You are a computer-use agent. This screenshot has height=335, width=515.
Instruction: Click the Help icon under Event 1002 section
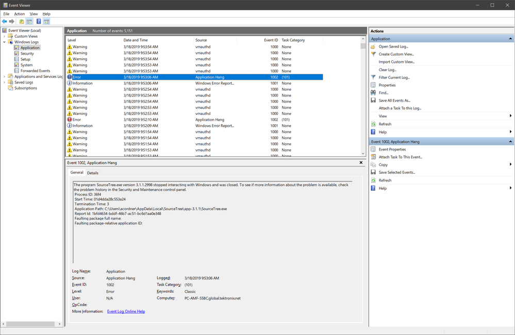(373, 188)
